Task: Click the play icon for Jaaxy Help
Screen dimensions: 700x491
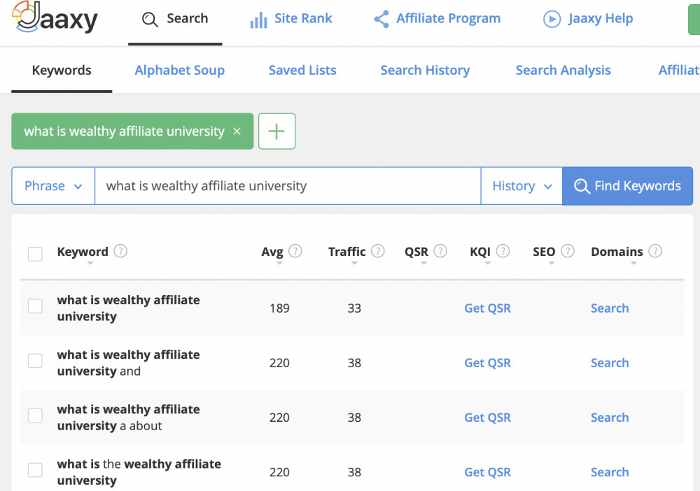Action: pos(552,19)
